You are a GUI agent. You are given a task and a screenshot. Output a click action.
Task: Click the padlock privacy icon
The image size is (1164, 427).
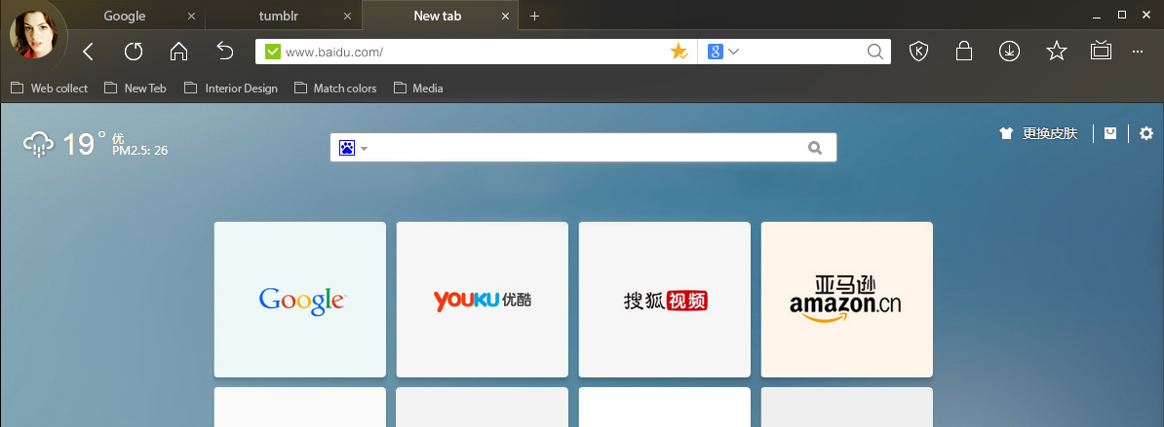pos(963,51)
